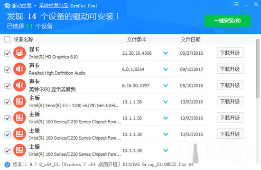Uncheck the Intel HD Graphics 610 checkbox
Image resolution: width=261 pixels, height=170 pixels.
8,53
